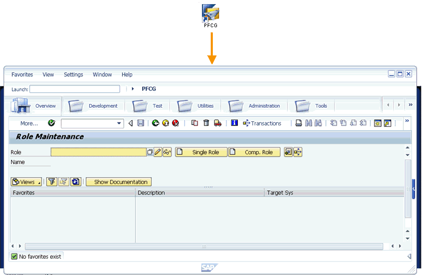Toggle the status bar triangle at bottom right
Screen dimensions: 422x275
click(409, 256)
